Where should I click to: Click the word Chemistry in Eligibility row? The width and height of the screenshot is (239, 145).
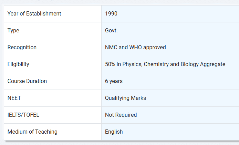coord(156,64)
